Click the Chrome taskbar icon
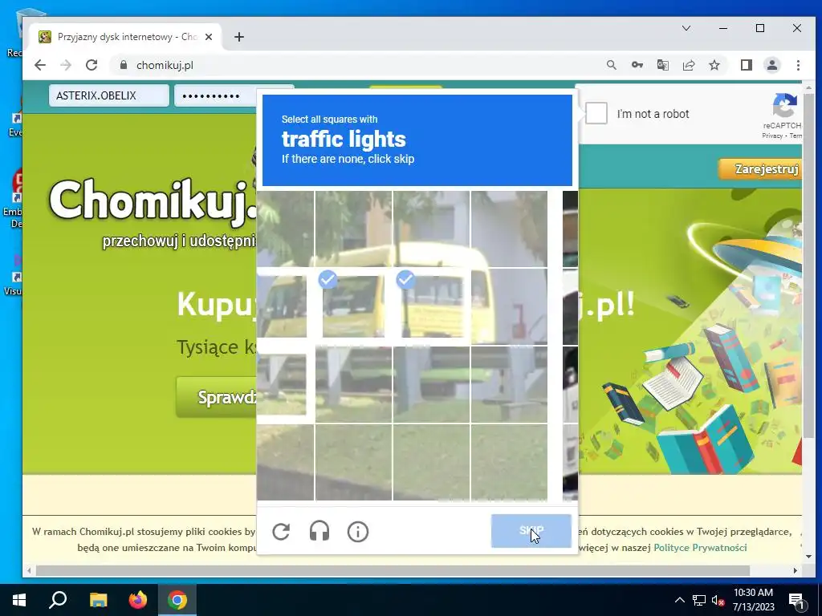This screenshot has width=822, height=616. point(177,600)
